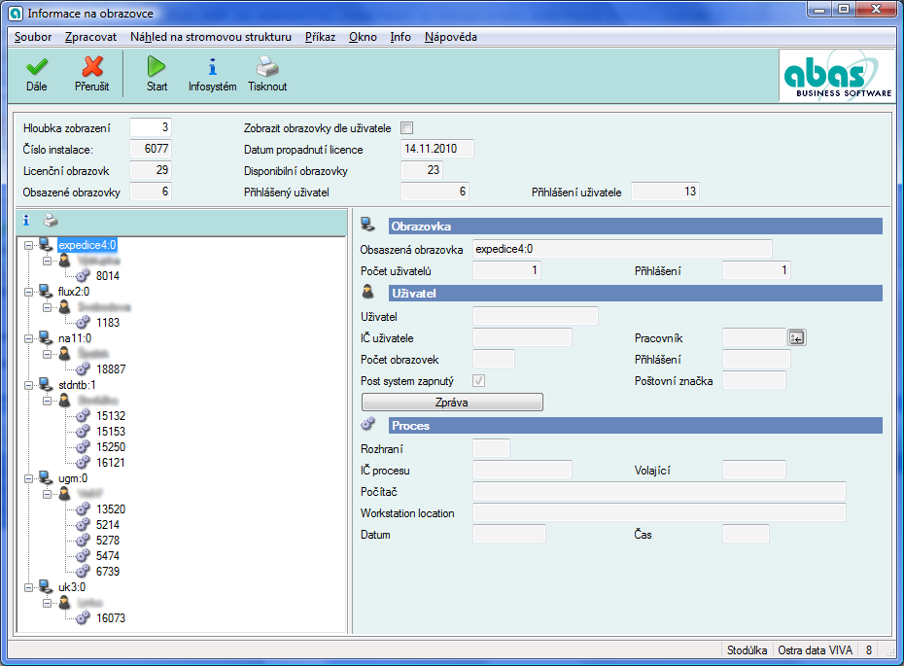This screenshot has width=904, height=666.
Task: Select the gear icon of process 8014
Action: pos(83,275)
